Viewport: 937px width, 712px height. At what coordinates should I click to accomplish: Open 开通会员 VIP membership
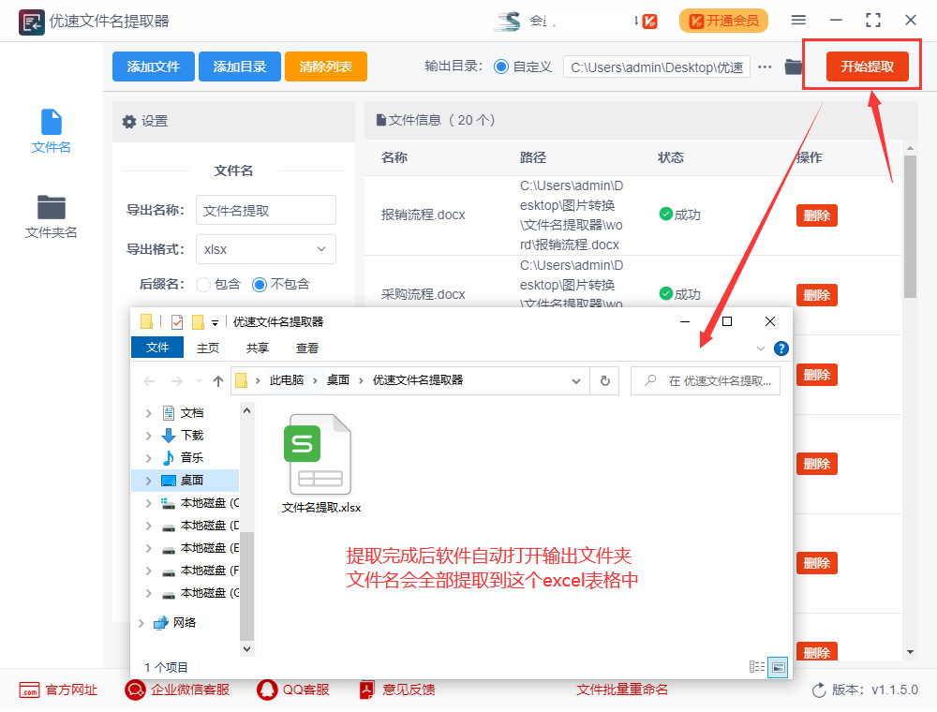click(723, 21)
